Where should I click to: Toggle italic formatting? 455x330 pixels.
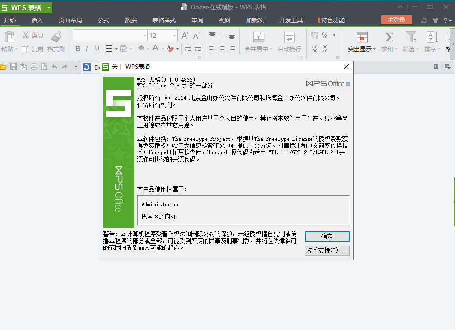click(x=87, y=49)
